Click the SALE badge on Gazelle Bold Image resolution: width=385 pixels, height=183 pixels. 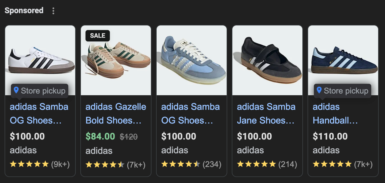tap(98, 36)
